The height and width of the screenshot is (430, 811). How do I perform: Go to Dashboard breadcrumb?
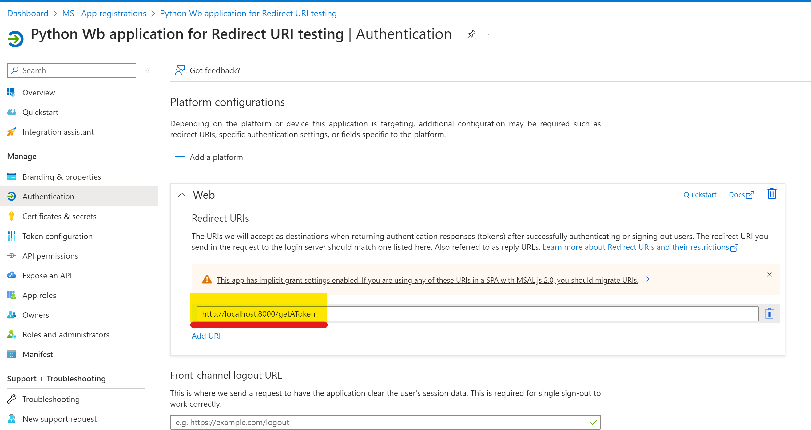[x=28, y=13]
